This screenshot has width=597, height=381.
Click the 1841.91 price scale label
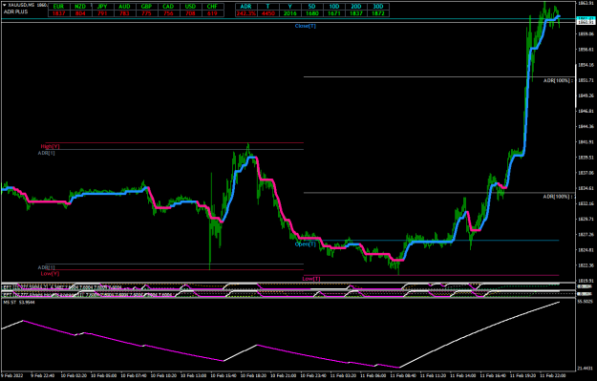coord(586,142)
